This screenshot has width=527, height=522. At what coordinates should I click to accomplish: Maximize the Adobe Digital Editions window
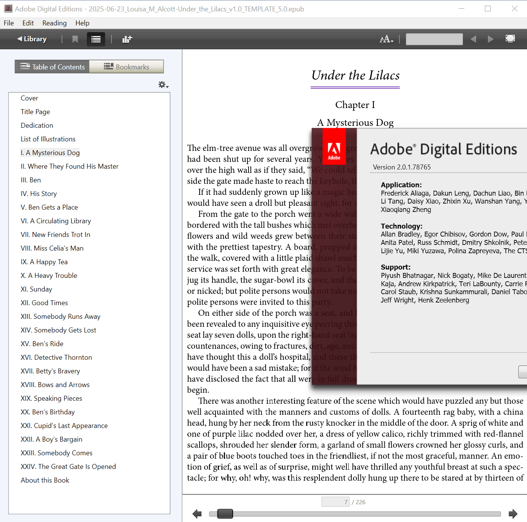488,8
